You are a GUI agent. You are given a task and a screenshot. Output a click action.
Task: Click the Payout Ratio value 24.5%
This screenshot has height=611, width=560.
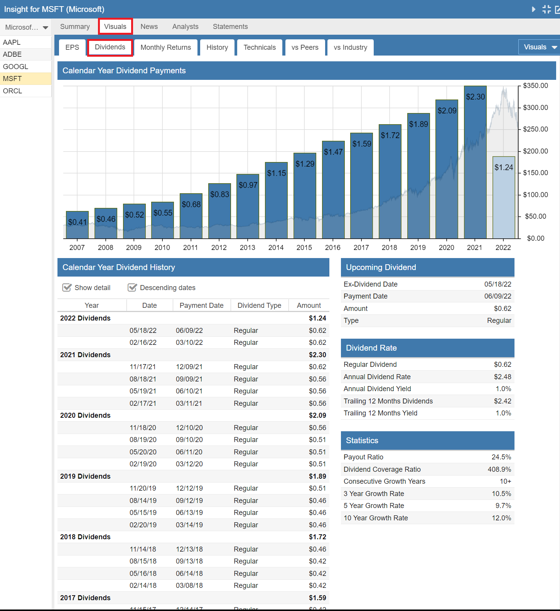tap(501, 457)
